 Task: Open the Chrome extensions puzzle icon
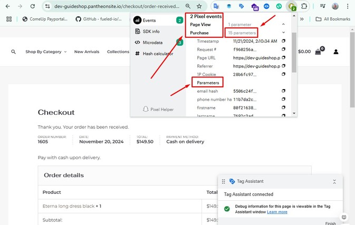point(304,6)
